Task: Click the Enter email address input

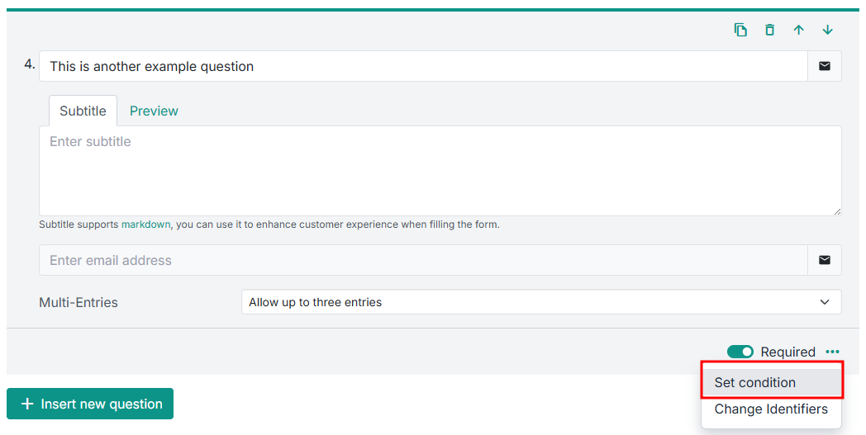Action: click(x=423, y=260)
